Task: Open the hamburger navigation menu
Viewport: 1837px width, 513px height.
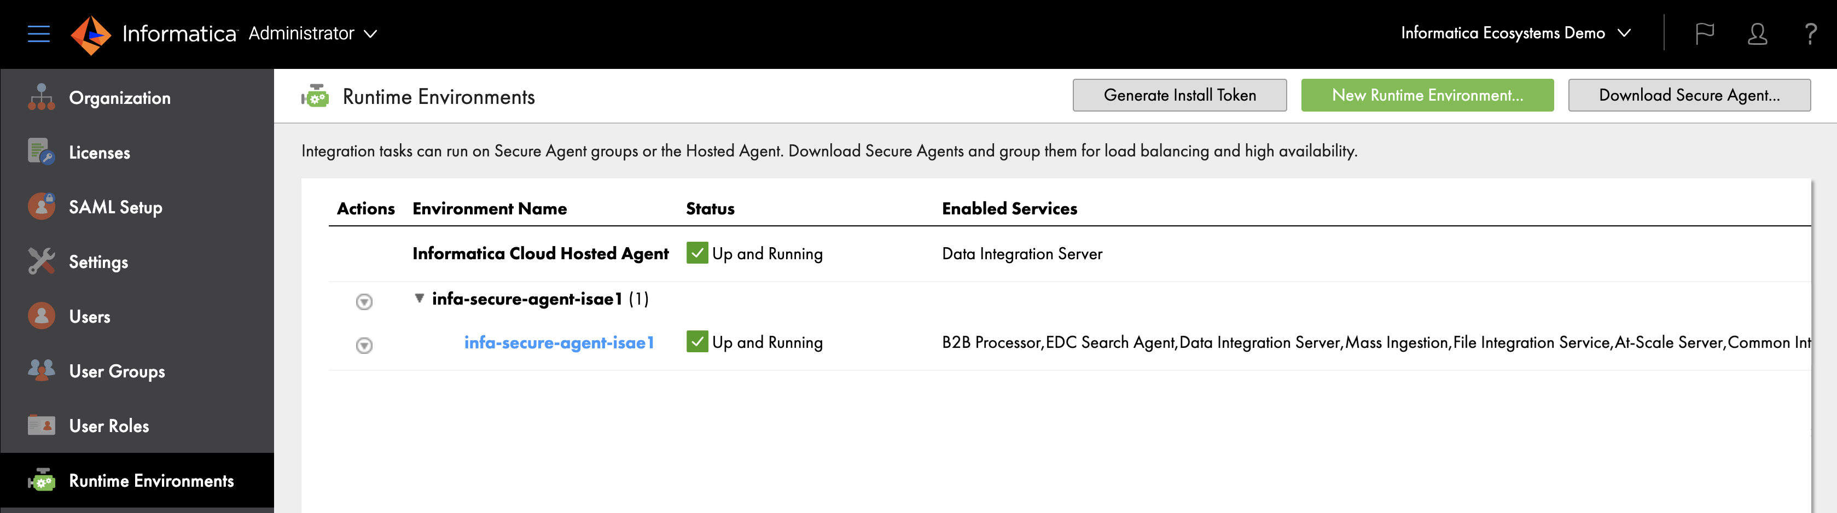Action: point(38,33)
